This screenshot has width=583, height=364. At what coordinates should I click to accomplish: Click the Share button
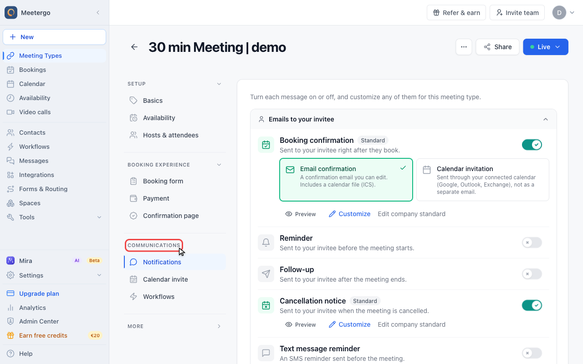[497, 47]
